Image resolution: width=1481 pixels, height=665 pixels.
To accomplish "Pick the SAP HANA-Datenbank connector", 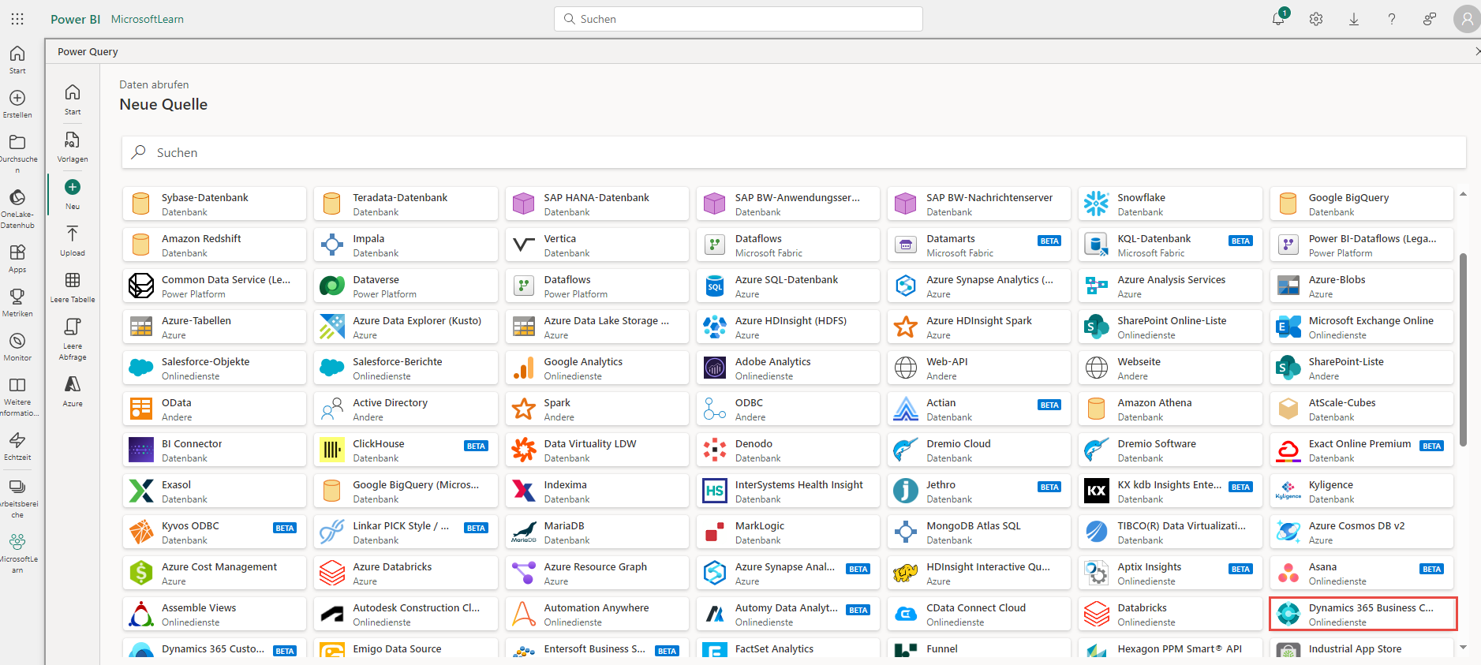I will 597,204.
